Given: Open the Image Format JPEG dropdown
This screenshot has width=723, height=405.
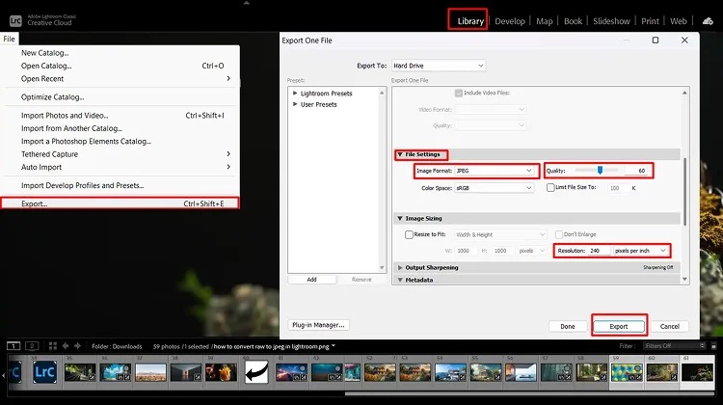Looking at the screenshot, I should point(495,171).
